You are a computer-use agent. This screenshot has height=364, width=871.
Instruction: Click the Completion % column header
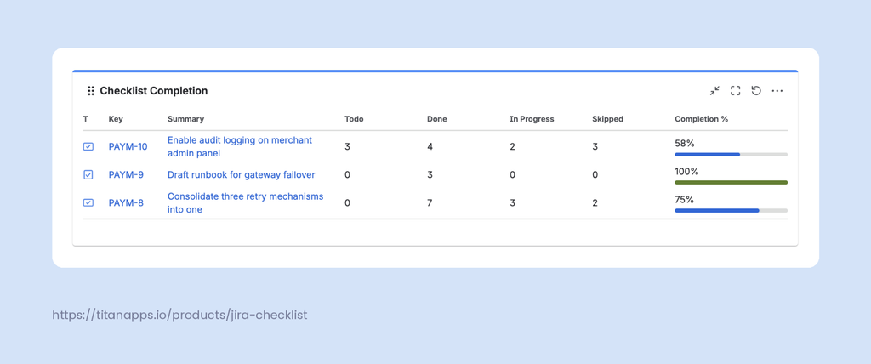click(701, 119)
